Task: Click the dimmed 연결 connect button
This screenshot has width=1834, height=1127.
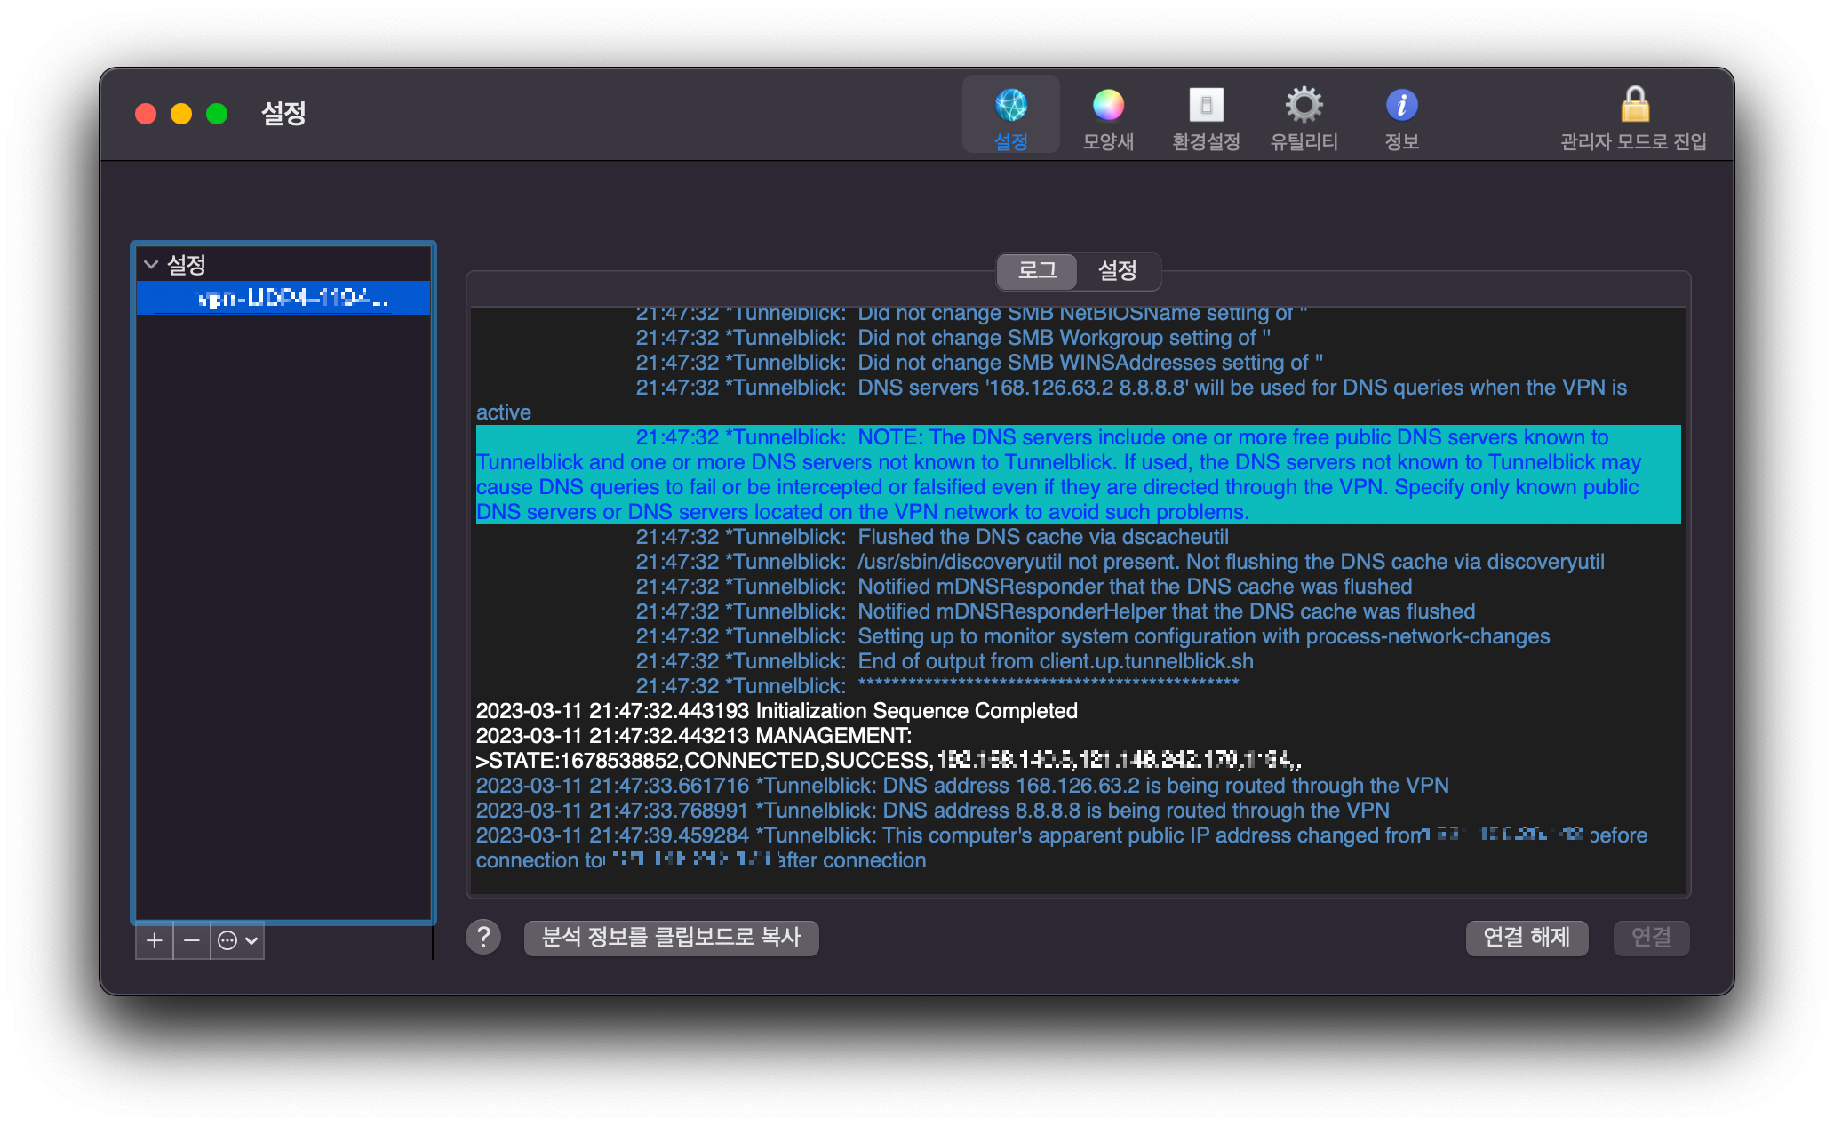Action: tap(1650, 938)
